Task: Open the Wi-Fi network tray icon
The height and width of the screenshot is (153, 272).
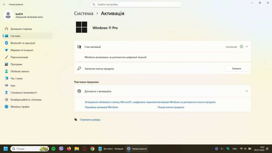Action: tap(241, 149)
